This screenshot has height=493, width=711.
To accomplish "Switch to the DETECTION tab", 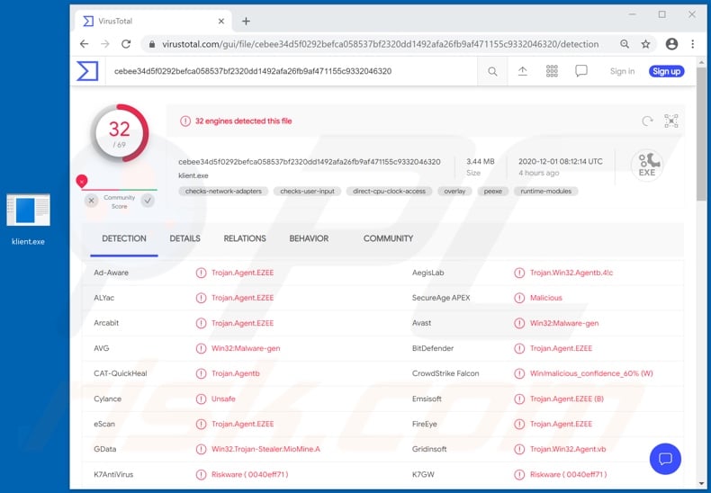I will (124, 238).
